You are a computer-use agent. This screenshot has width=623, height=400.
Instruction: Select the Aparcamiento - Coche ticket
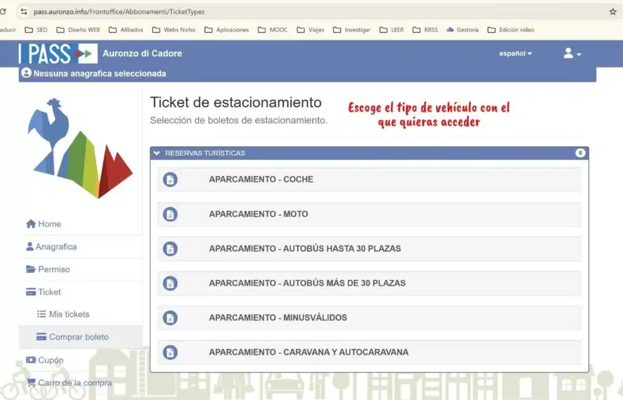(x=369, y=179)
